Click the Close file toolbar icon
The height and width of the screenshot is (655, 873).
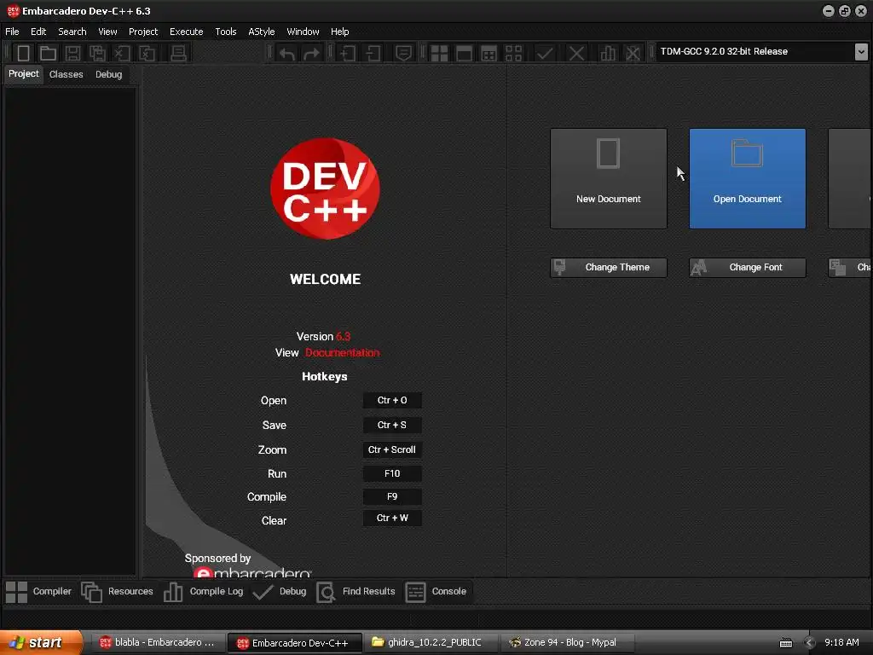click(122, 54)
